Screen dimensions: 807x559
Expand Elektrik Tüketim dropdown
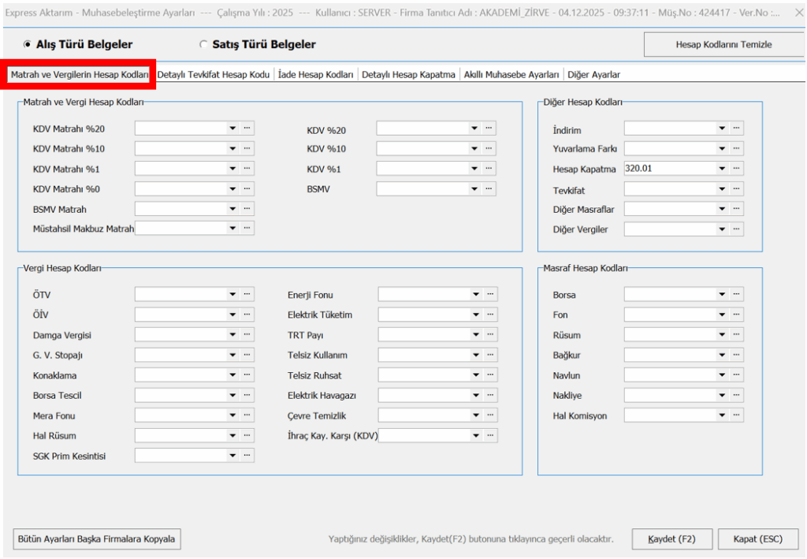(x=476, y=315)
